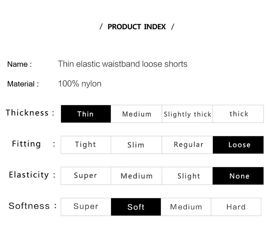The height and width of the screenshot is (248, 269).
Task: Choose Medium in the Thickness row
Action: [x=136, y=114]
